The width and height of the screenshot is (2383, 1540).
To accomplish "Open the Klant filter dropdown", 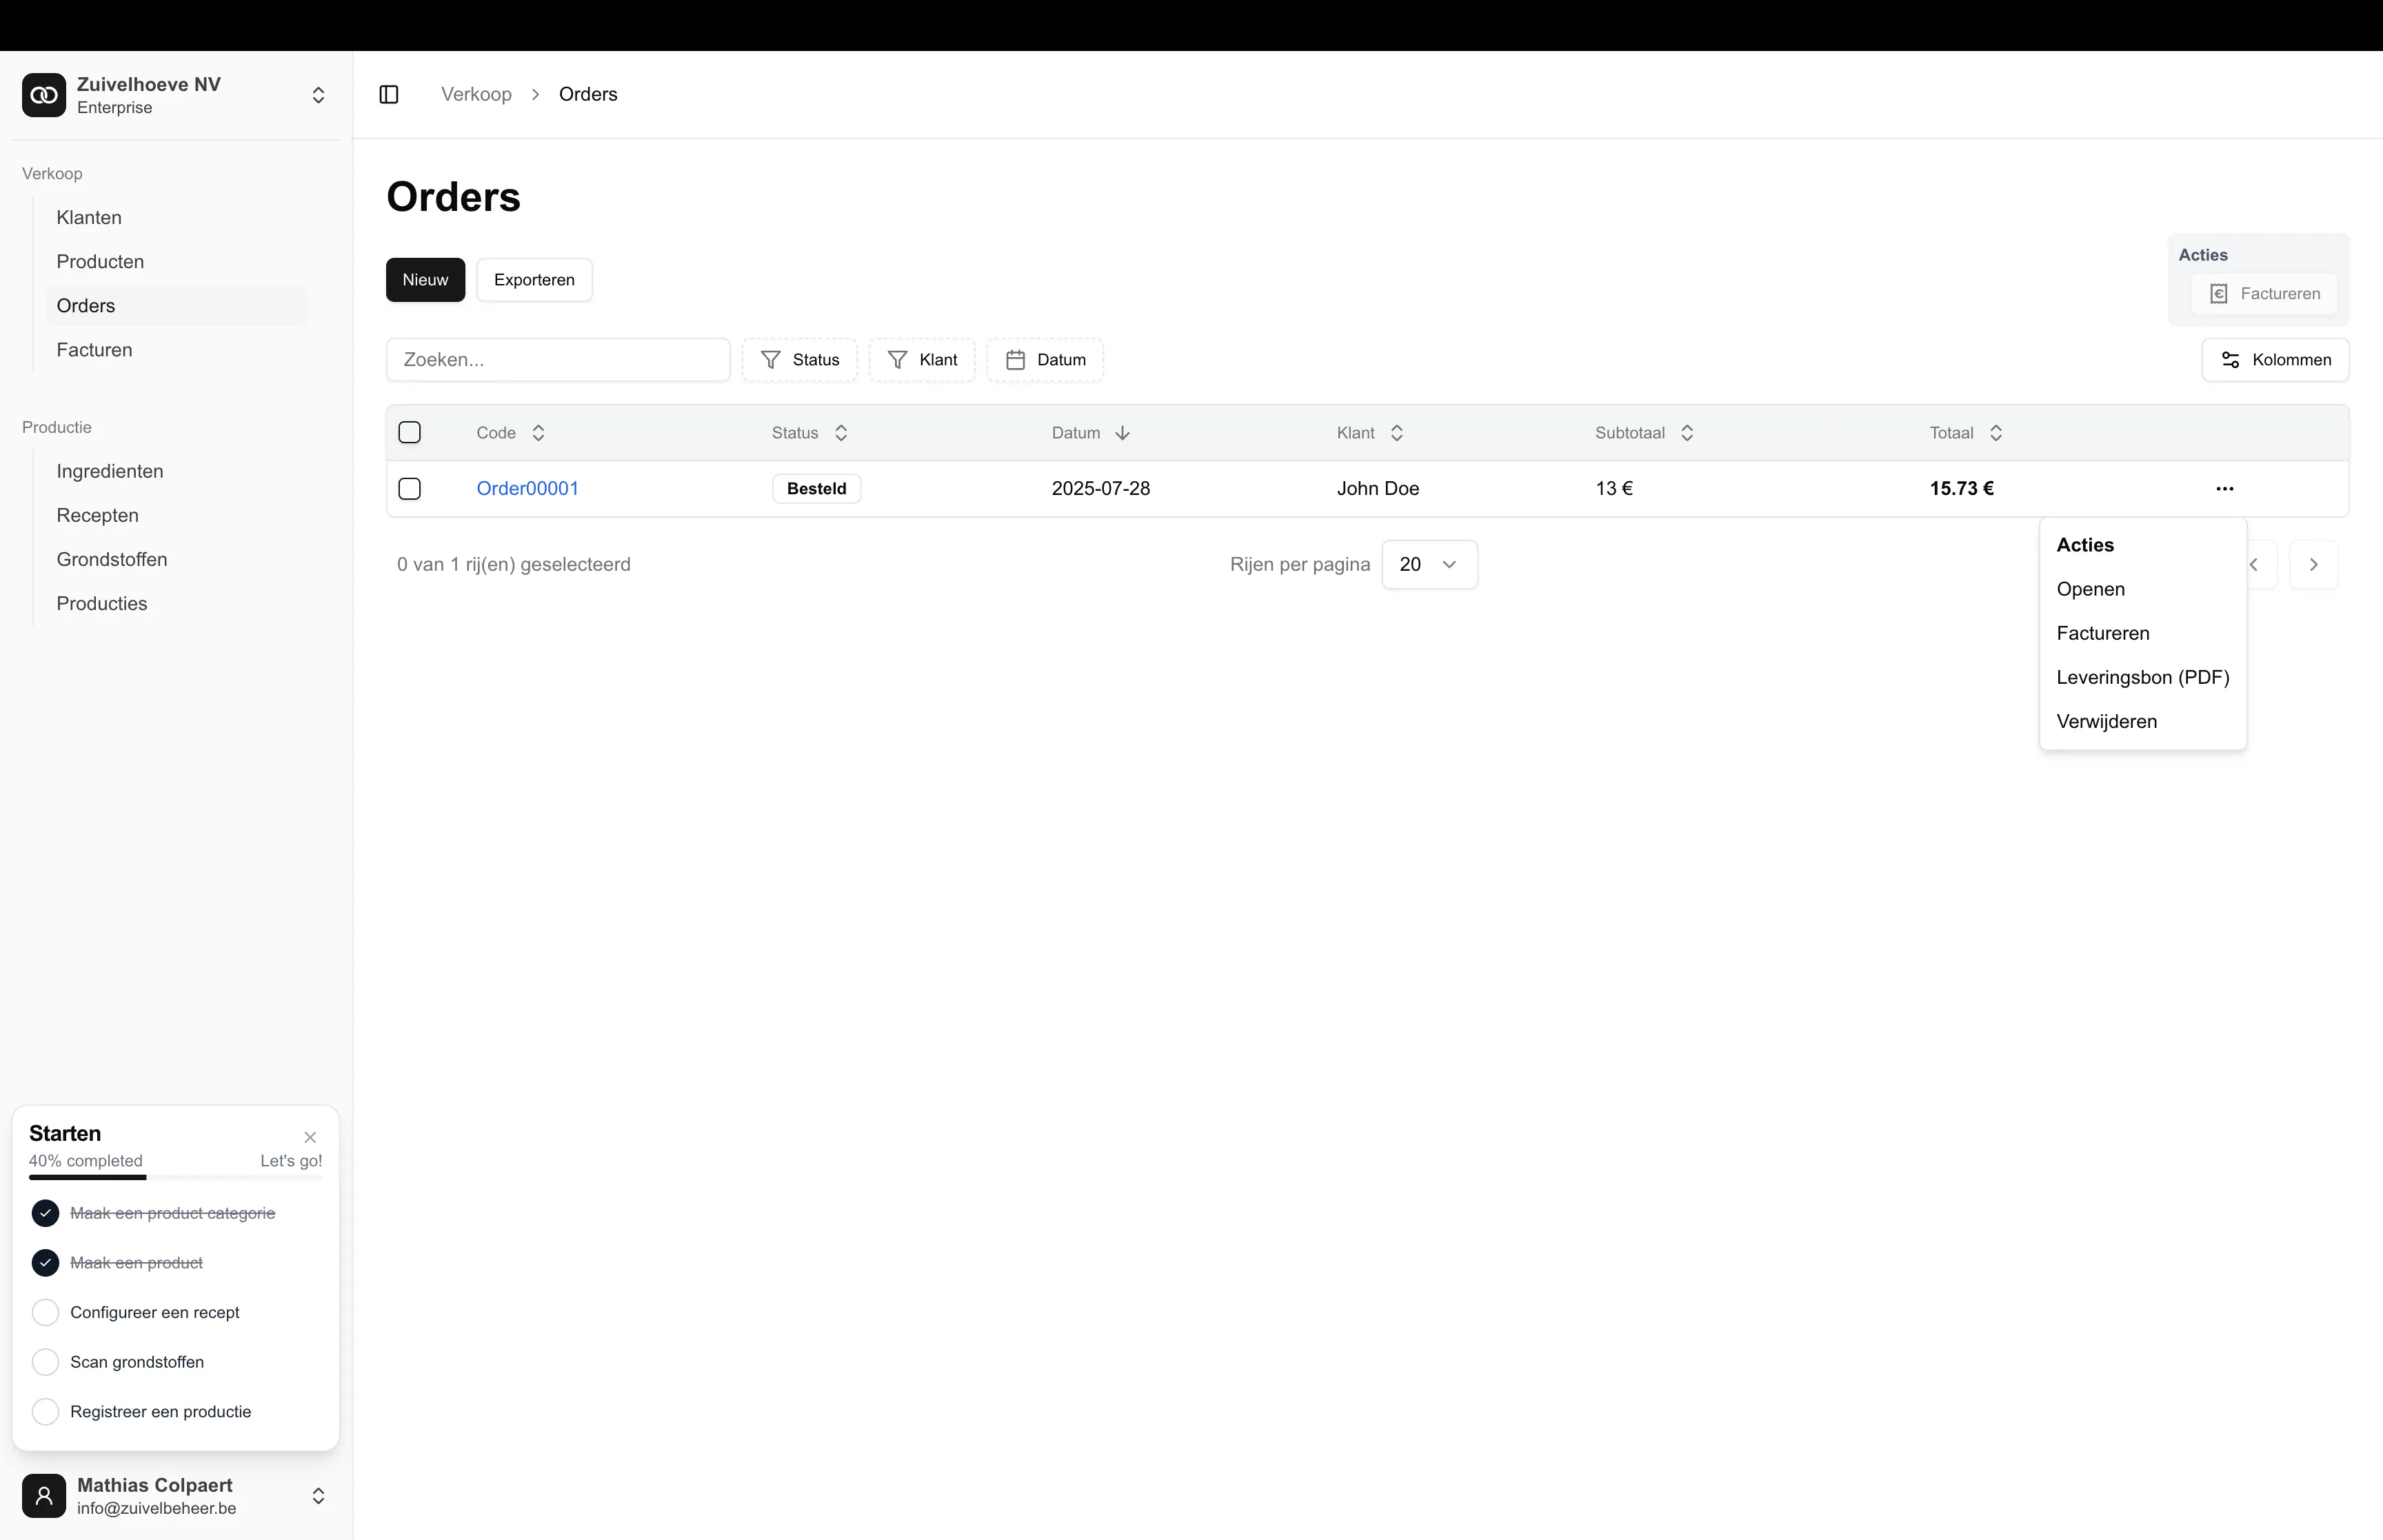I will coord(922,360).
